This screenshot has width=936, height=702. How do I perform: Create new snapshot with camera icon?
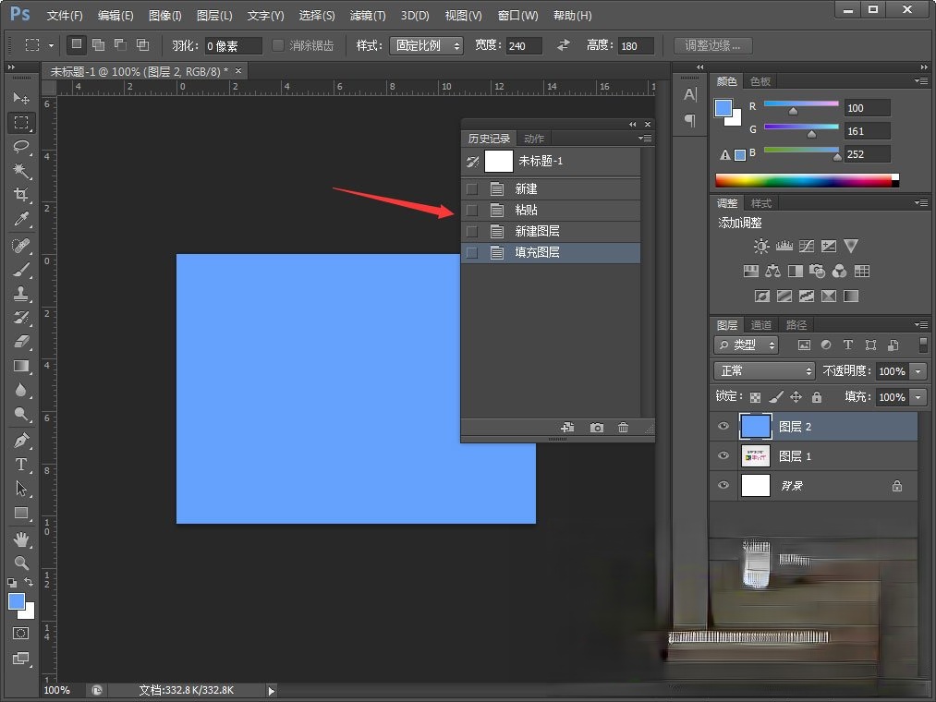597,428
